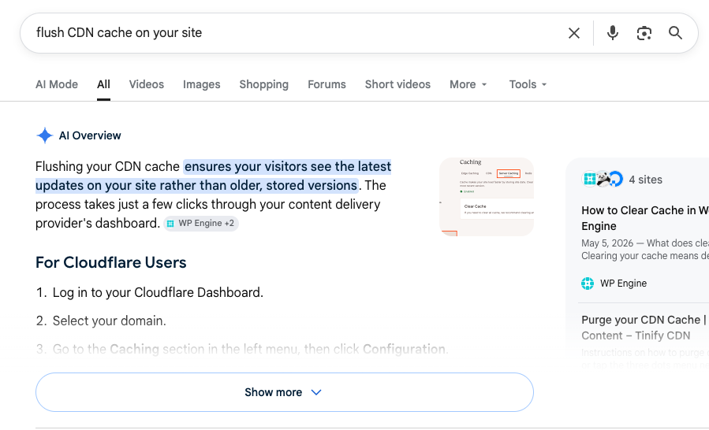The height and width of the screenshot is (430, 709).
Task: Click the AI Overview label
Action: click(x=90, y=135)
